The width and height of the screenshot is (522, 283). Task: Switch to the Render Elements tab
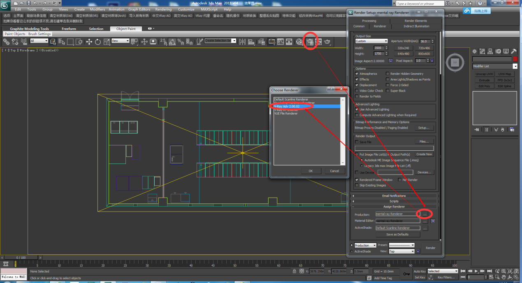coord(415,21)
